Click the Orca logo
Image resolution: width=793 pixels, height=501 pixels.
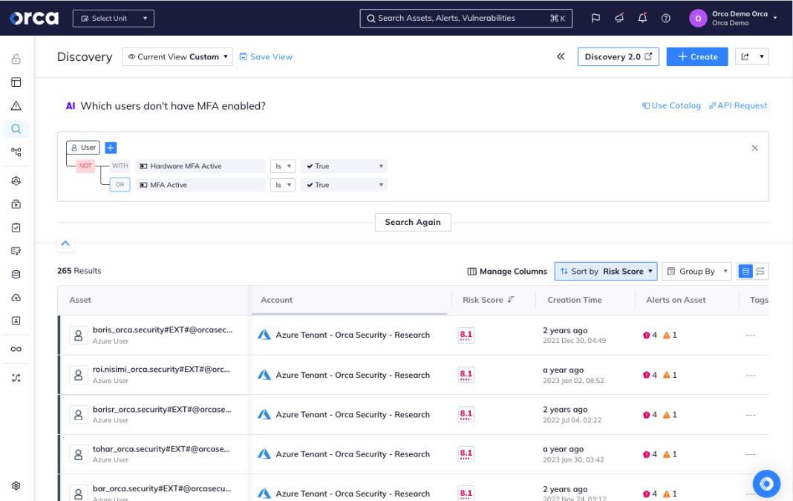[x=34, y=19]
